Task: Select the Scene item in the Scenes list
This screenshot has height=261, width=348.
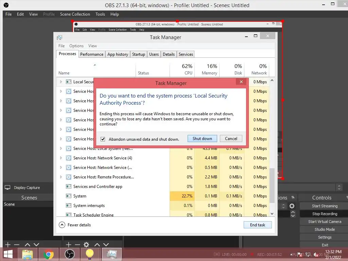Action: pos(28,204)
